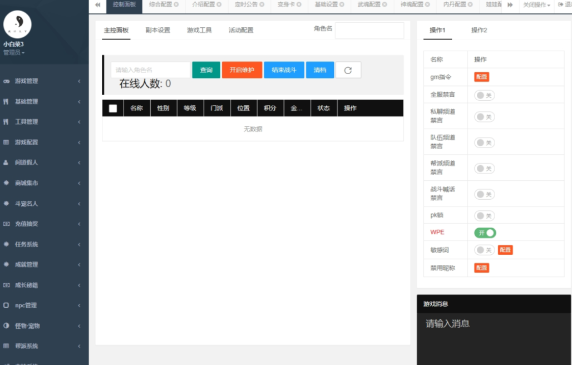Click the 开启维护 button

pos(241,70)
